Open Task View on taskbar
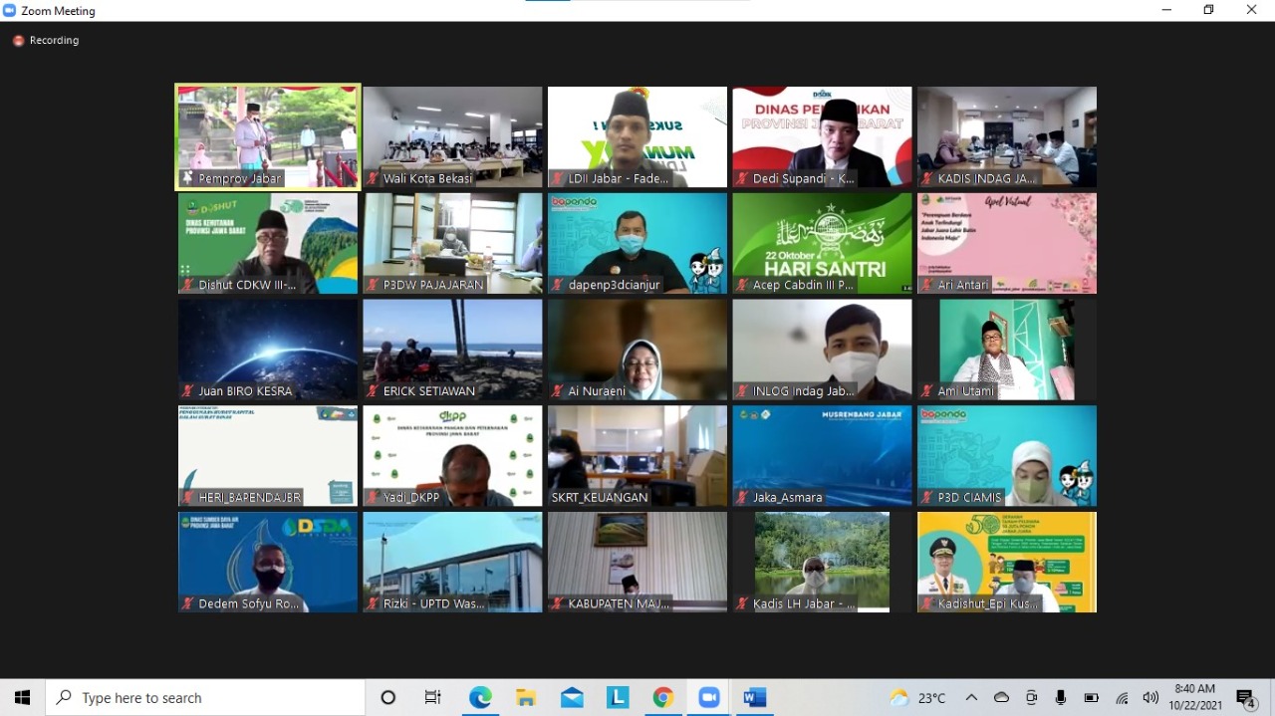This screenshot has width=1275, height=716. coord(433,697)
